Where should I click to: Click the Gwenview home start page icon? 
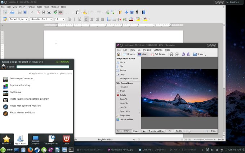click(119, 54)
